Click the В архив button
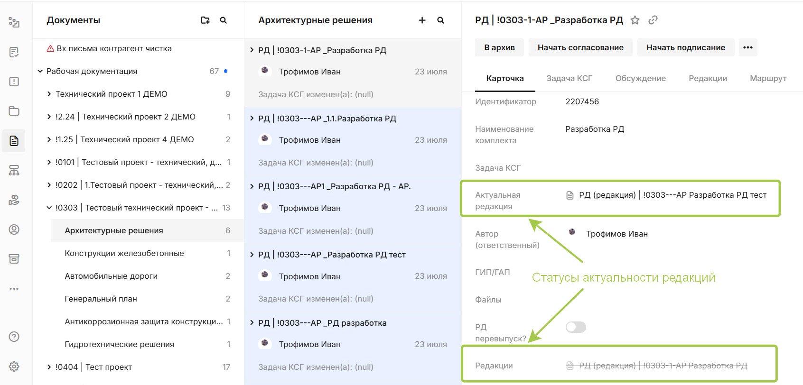Image resolution: width=803 pixels, height=385 pixels. (499, 47)
